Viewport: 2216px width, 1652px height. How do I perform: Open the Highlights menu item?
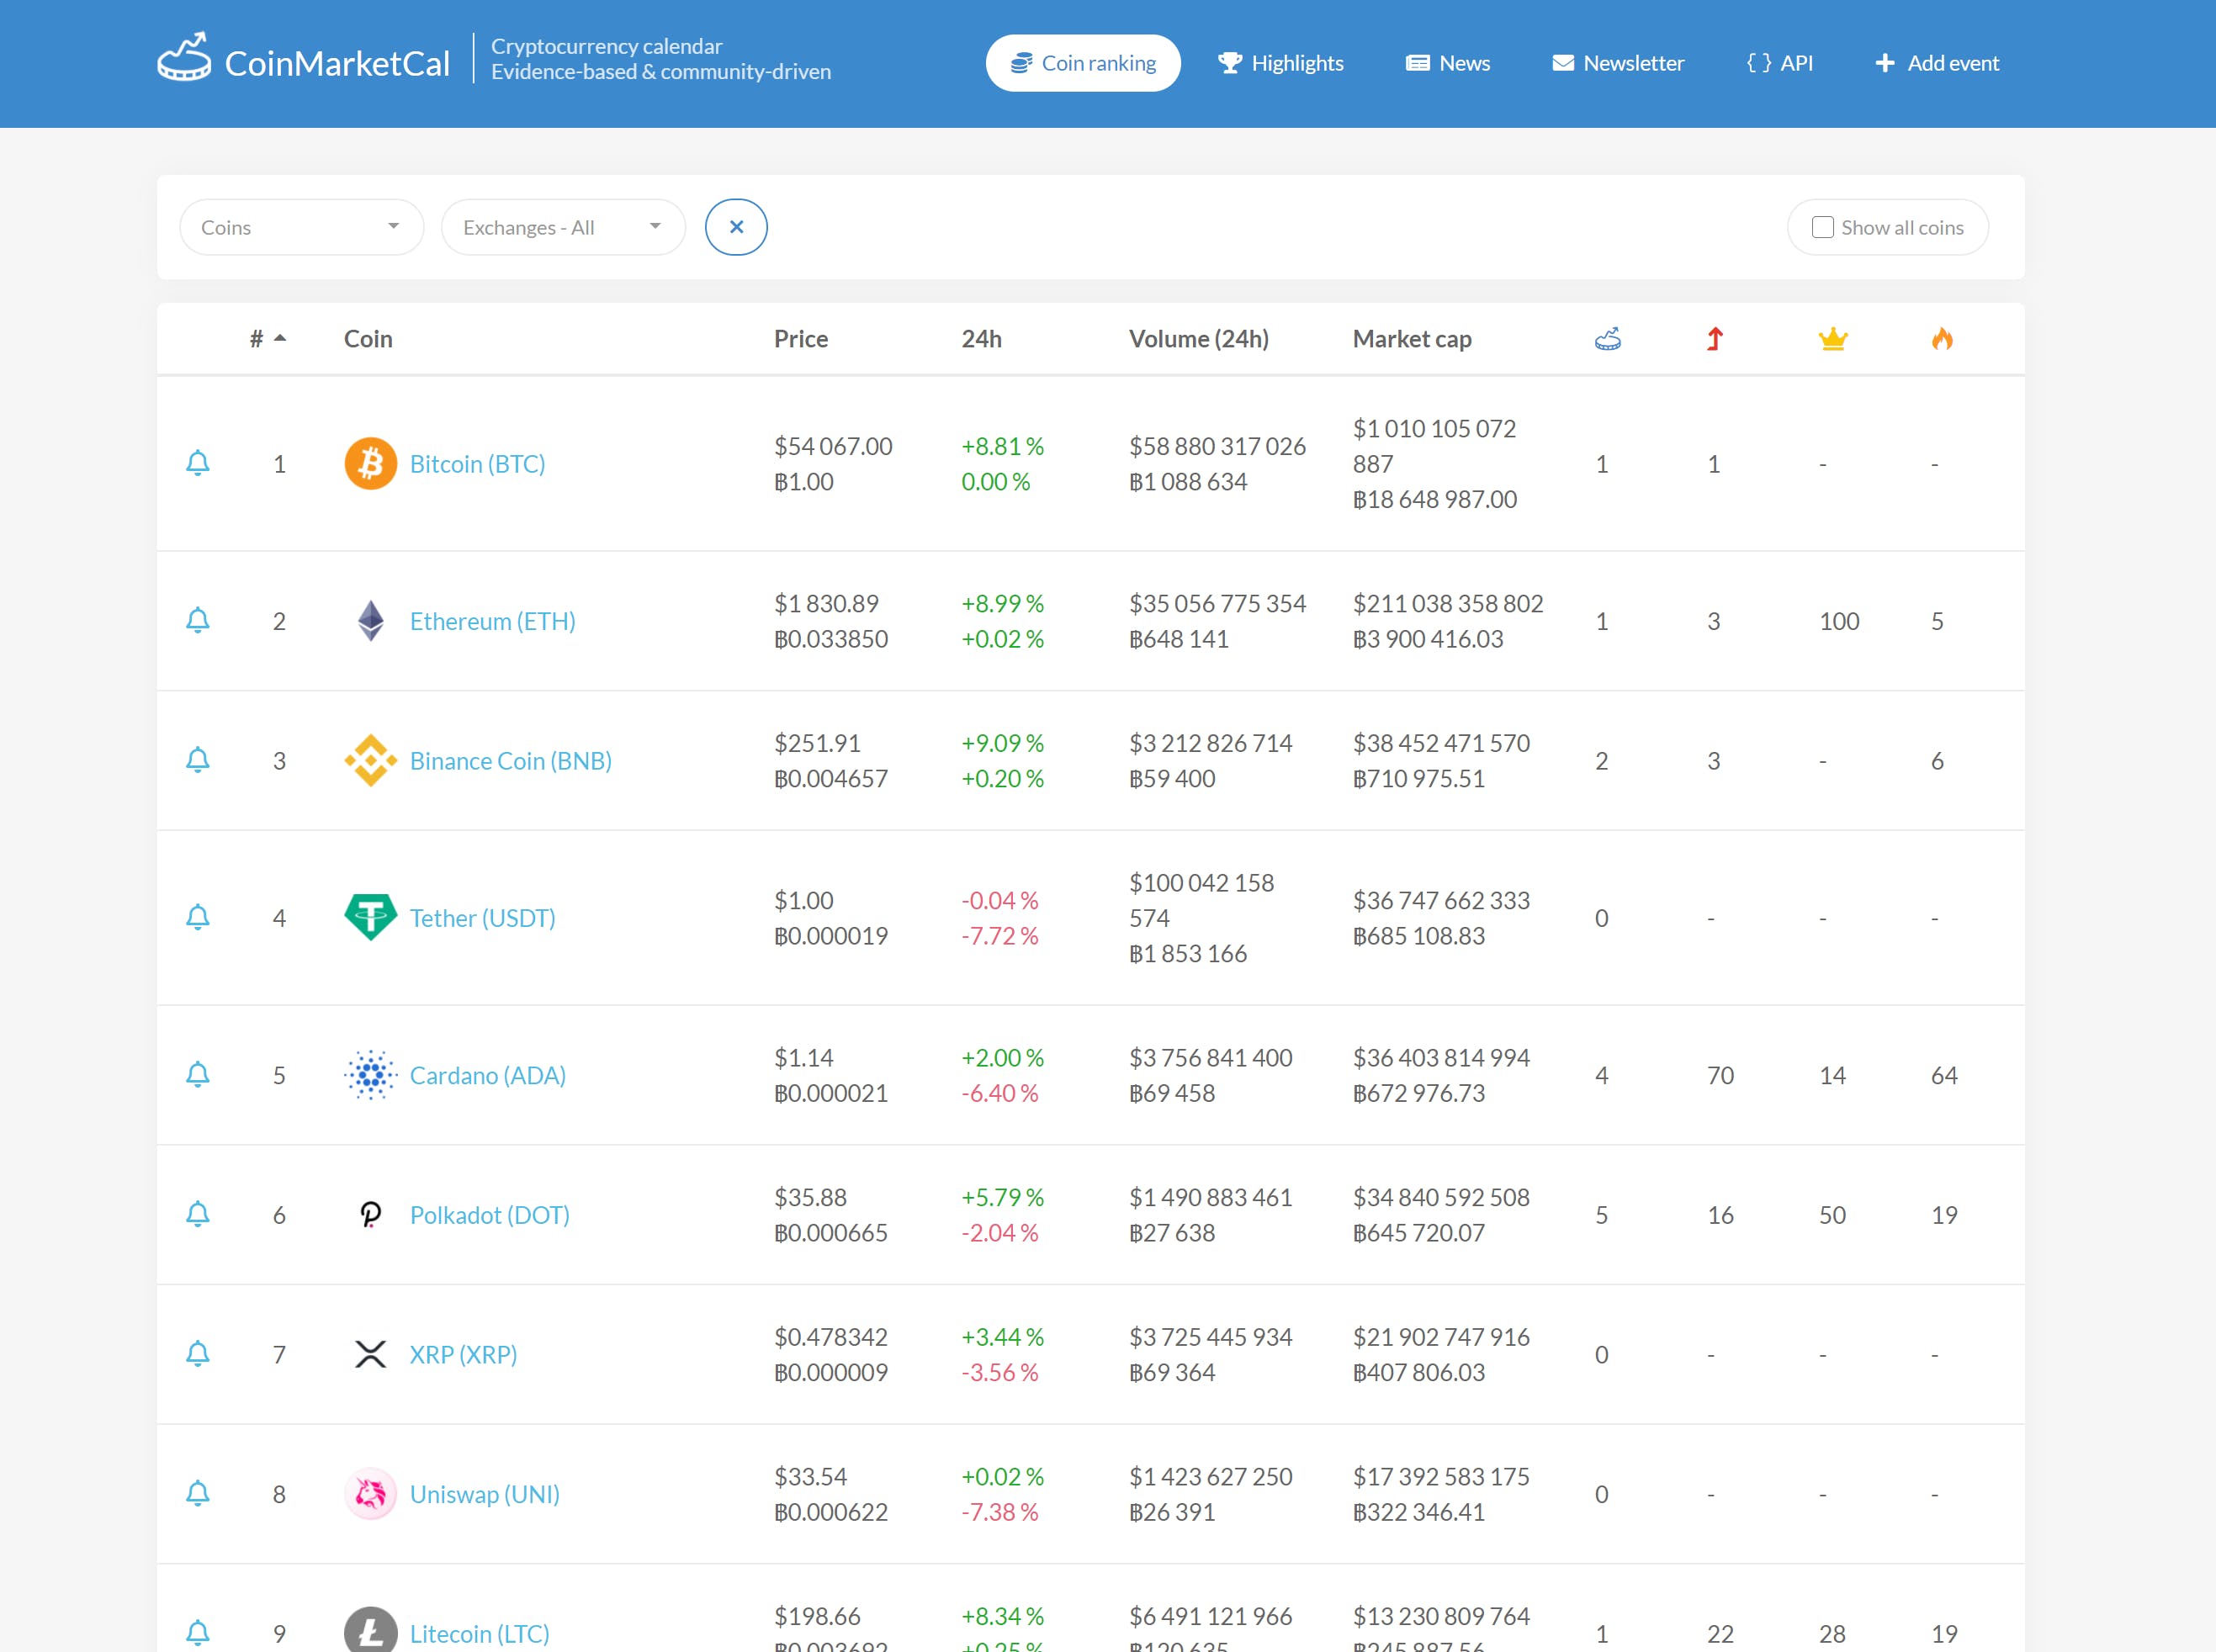pyautogui.click(x=1280, y=63)
